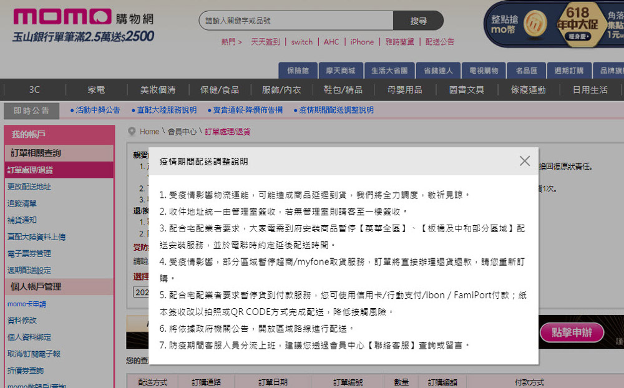Go to 會員中心 in the breadcrumb
The height and width of the screenshot is (388, 624).
[182, 132]
